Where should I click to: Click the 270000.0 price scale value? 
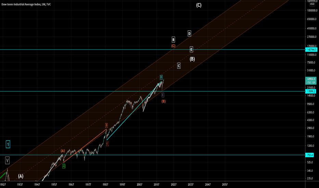pos(312,37)
